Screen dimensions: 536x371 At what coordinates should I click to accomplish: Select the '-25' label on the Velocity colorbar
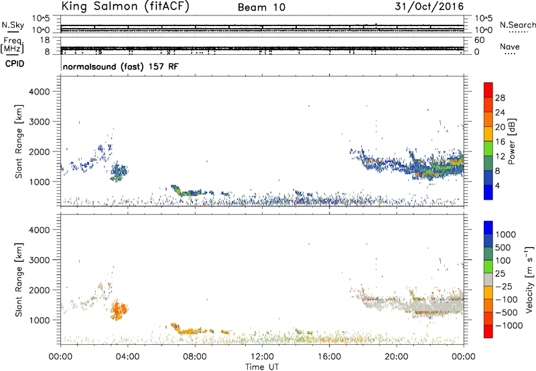[504, 287]
